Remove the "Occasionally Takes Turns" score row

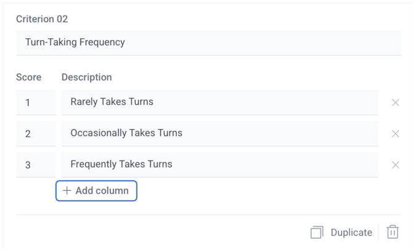tap(396, 133)
